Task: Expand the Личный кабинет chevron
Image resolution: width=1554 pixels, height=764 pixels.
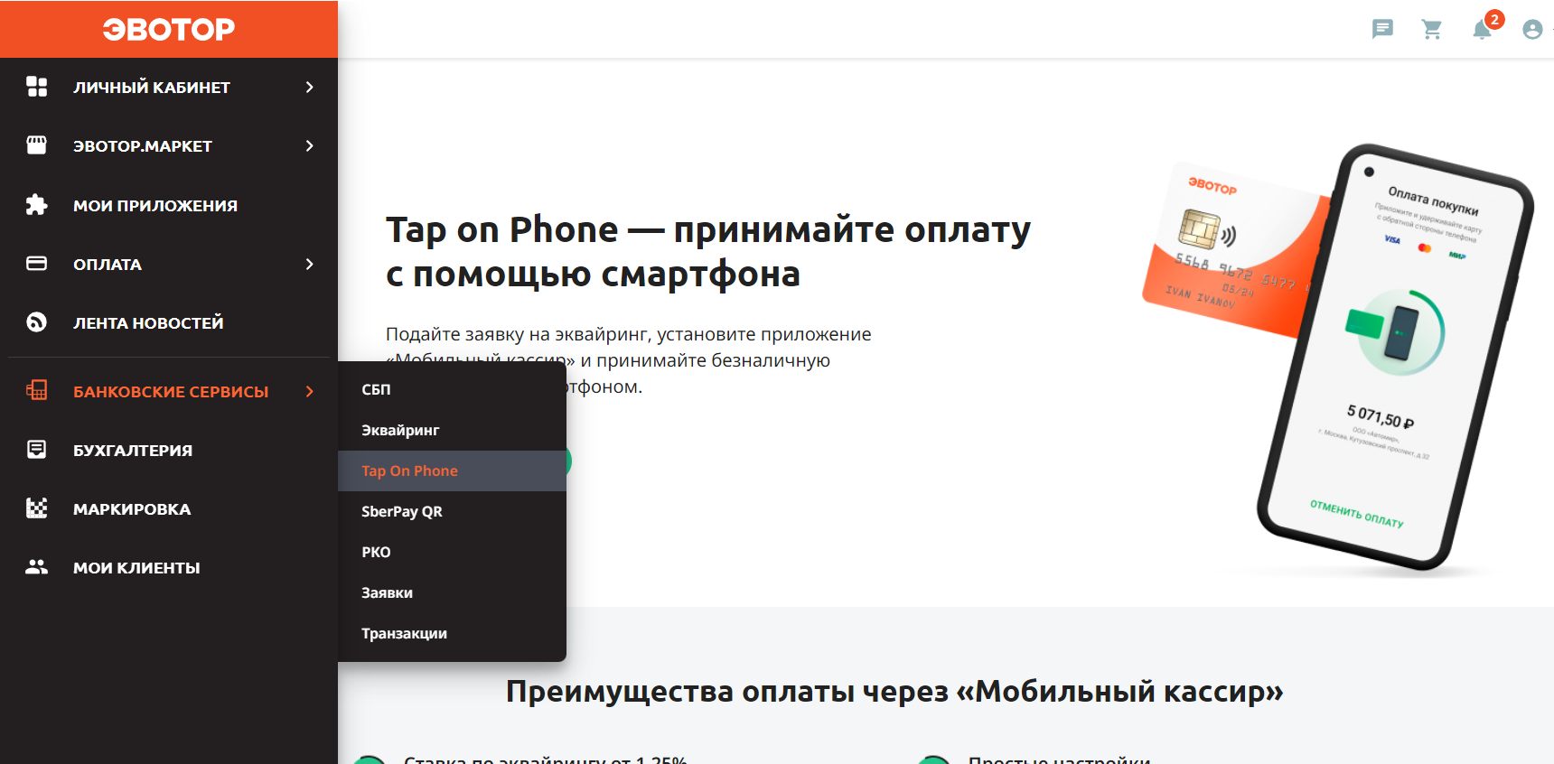Action: [x=310, y=87]
